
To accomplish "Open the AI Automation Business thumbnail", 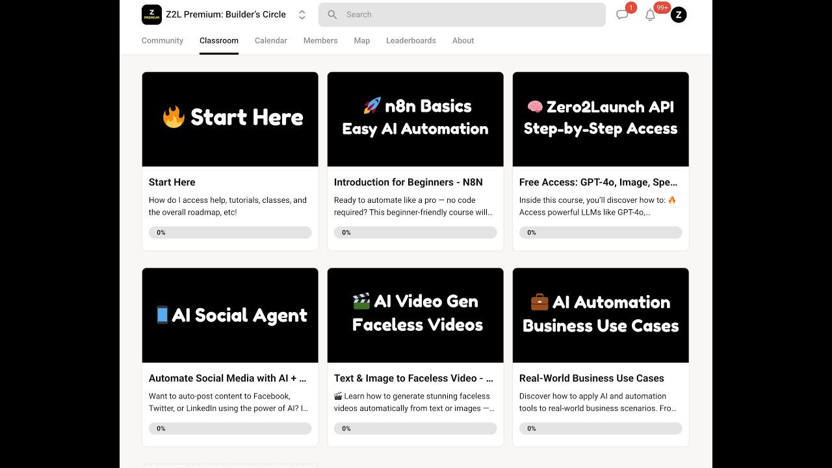I will 601,315.
